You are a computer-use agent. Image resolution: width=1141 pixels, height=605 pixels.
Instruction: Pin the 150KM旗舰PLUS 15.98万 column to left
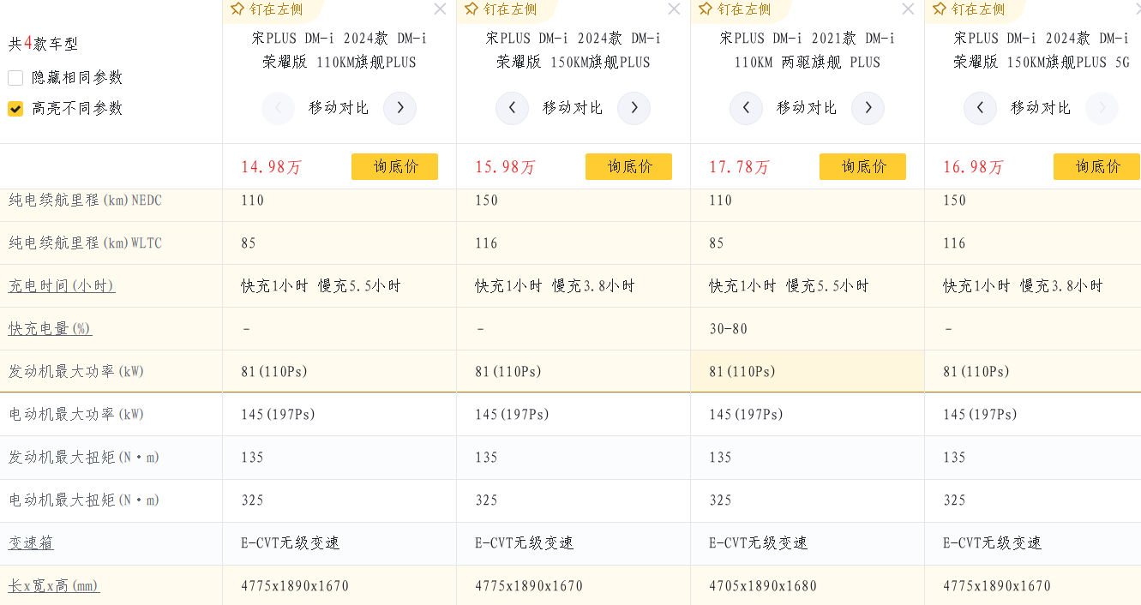click(500, 9)
